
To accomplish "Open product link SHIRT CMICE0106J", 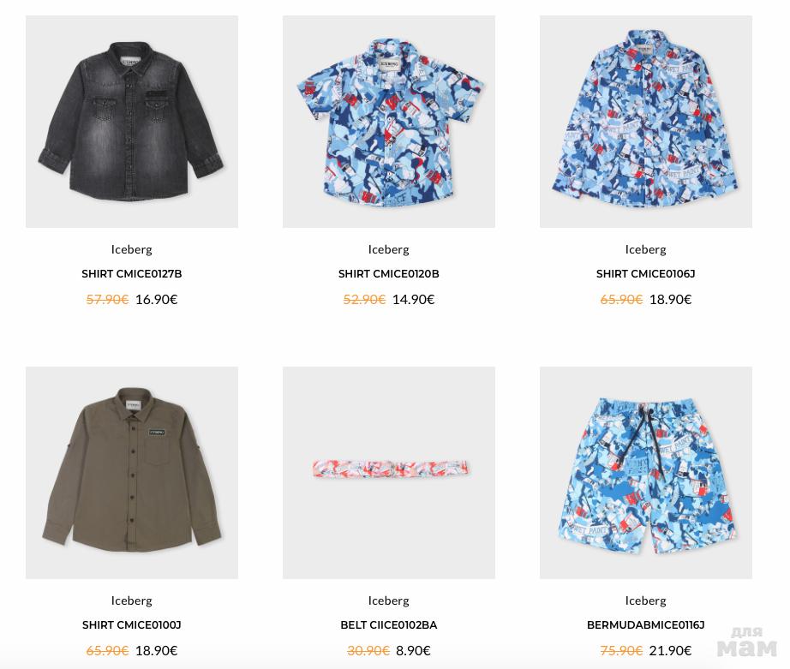I will (645, 274).
